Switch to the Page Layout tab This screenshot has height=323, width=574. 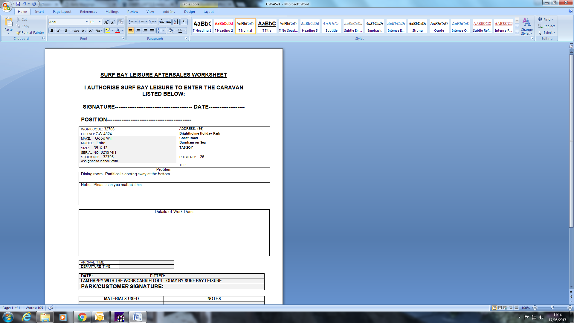coord(62,12)
